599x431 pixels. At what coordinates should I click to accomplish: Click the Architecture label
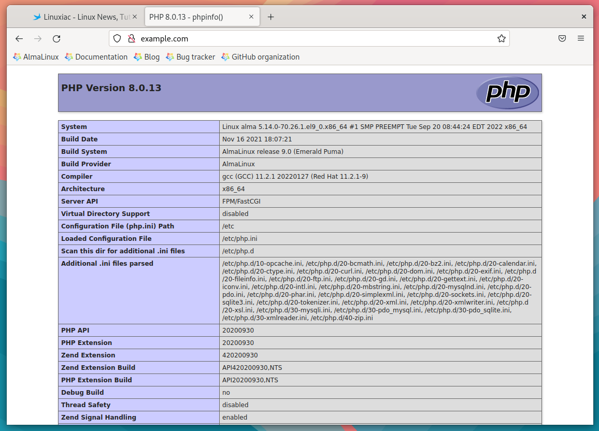(x=83, y=189)
